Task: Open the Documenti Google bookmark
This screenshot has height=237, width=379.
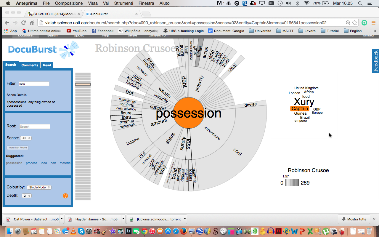Action: point(226,31)
